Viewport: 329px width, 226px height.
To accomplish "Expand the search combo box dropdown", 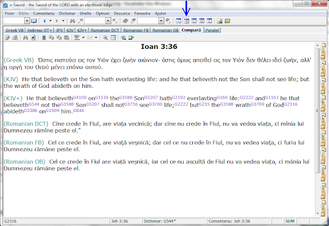I will point(108,21).
